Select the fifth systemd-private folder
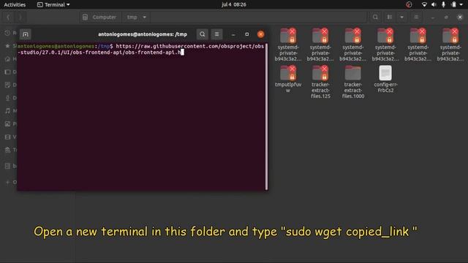This screenshot has height=263, width=468. pos(418,45)
